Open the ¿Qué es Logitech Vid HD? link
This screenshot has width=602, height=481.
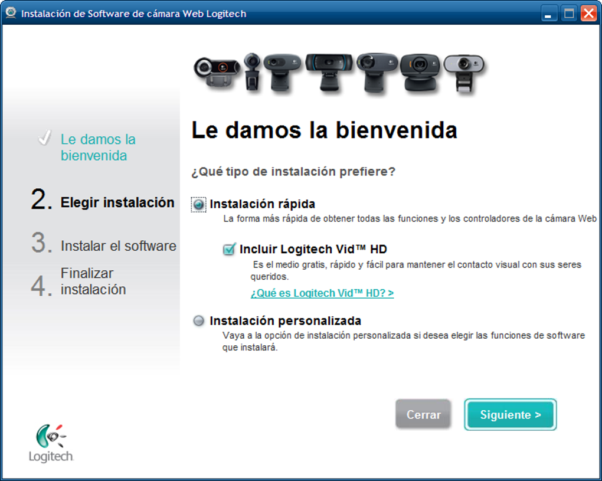click(322, 293)
